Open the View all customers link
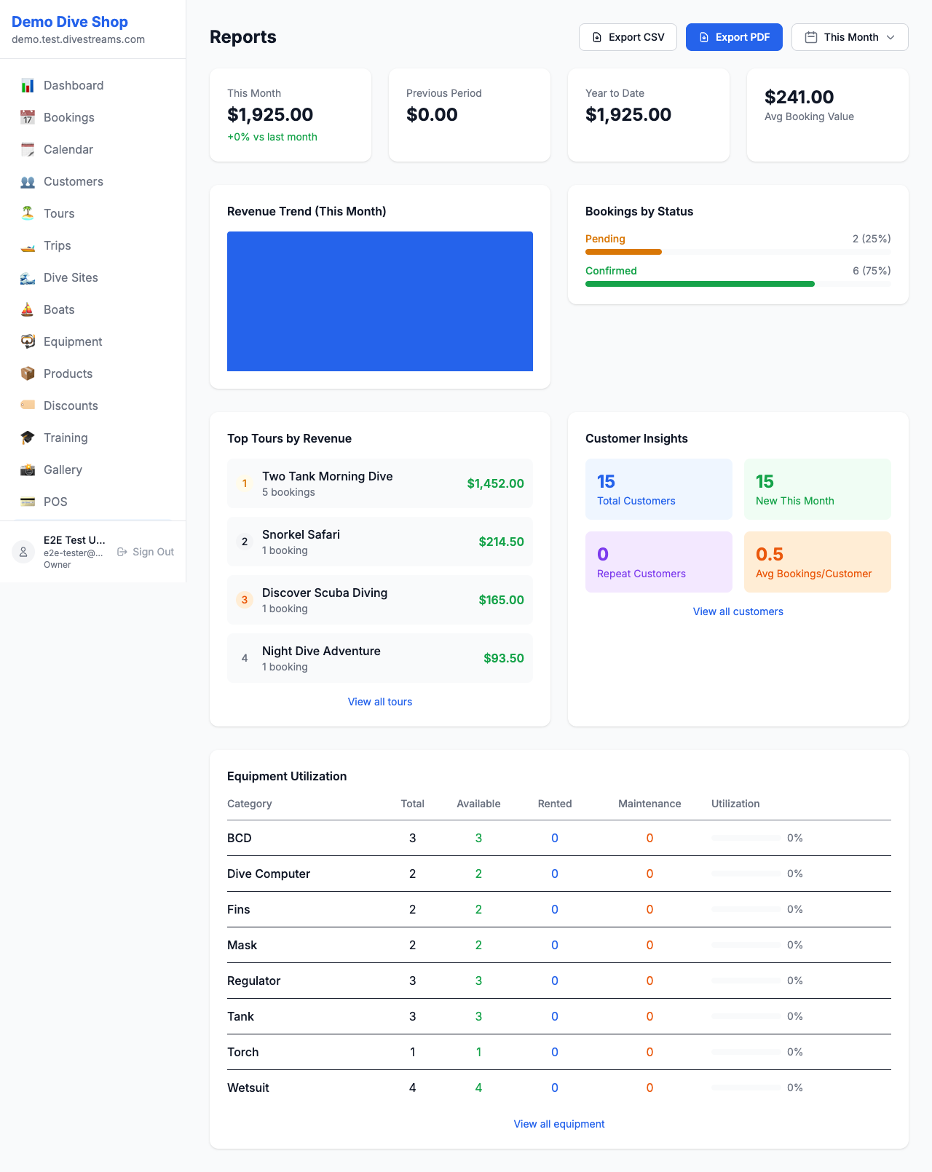 [x=738, y=611]
